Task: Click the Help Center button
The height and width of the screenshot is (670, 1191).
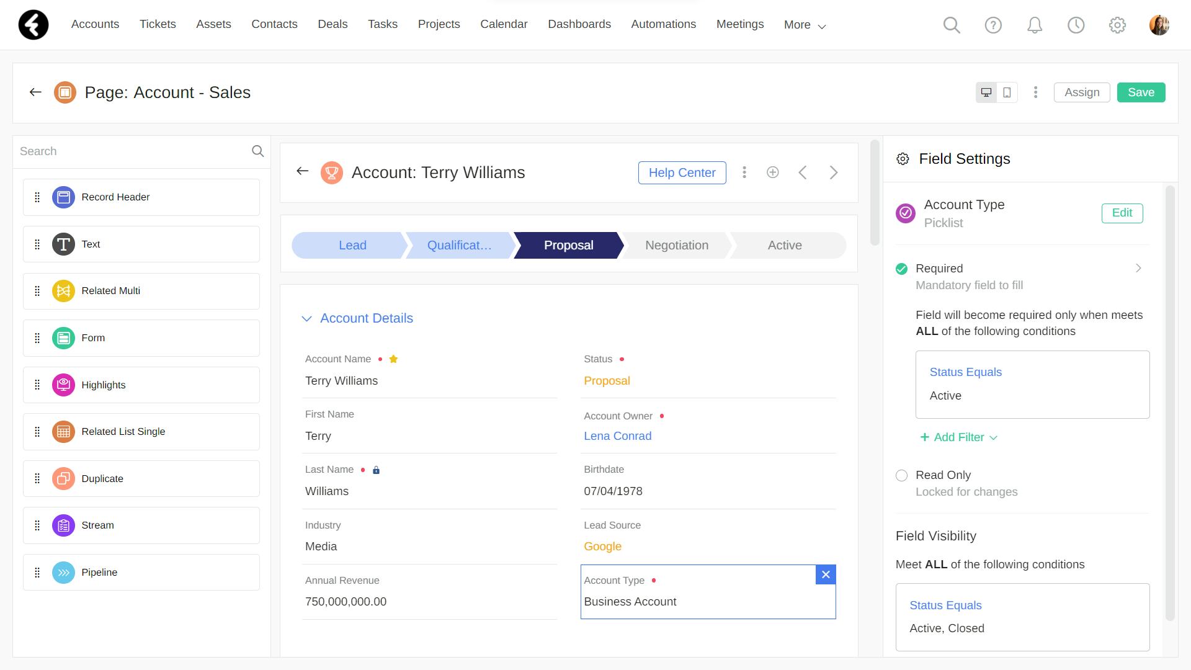Action: point(681,172)
